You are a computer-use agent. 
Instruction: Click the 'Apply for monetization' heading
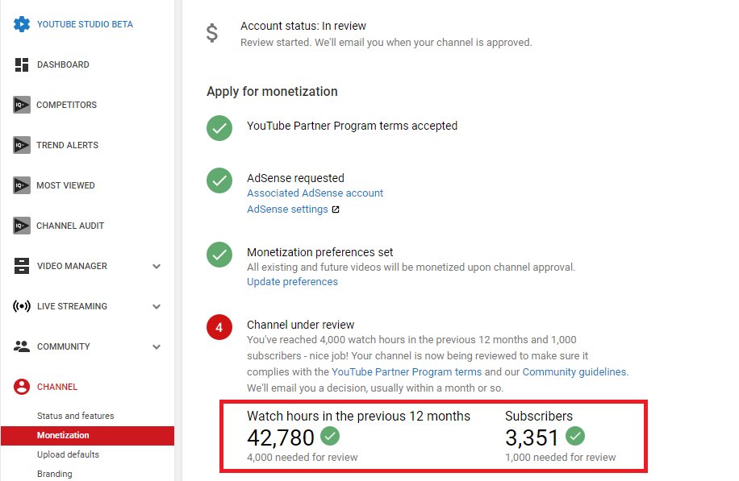(272, 91)
